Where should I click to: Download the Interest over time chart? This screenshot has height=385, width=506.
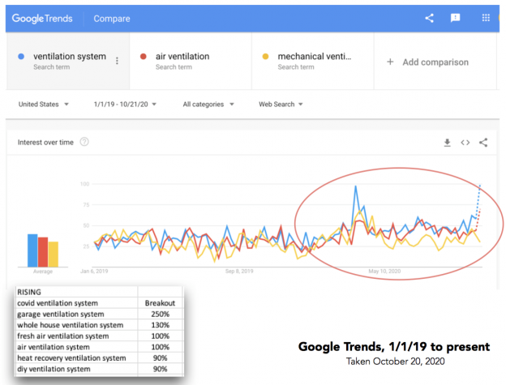coord(447,143)
